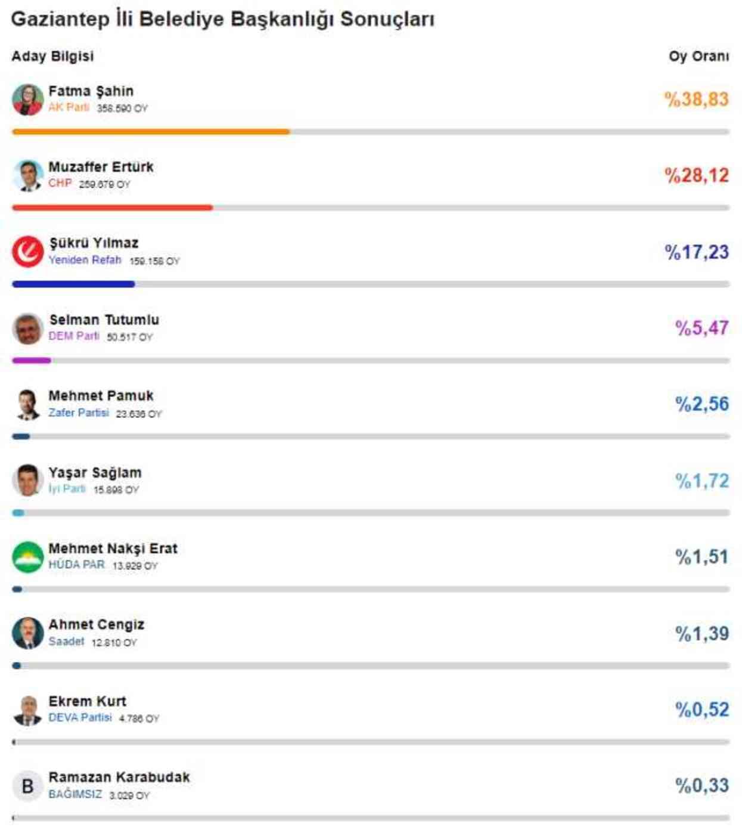Select the Ramazan Karabudak candidate name
This screenshot has height=827, width=742.
click(x=119, y=777)
